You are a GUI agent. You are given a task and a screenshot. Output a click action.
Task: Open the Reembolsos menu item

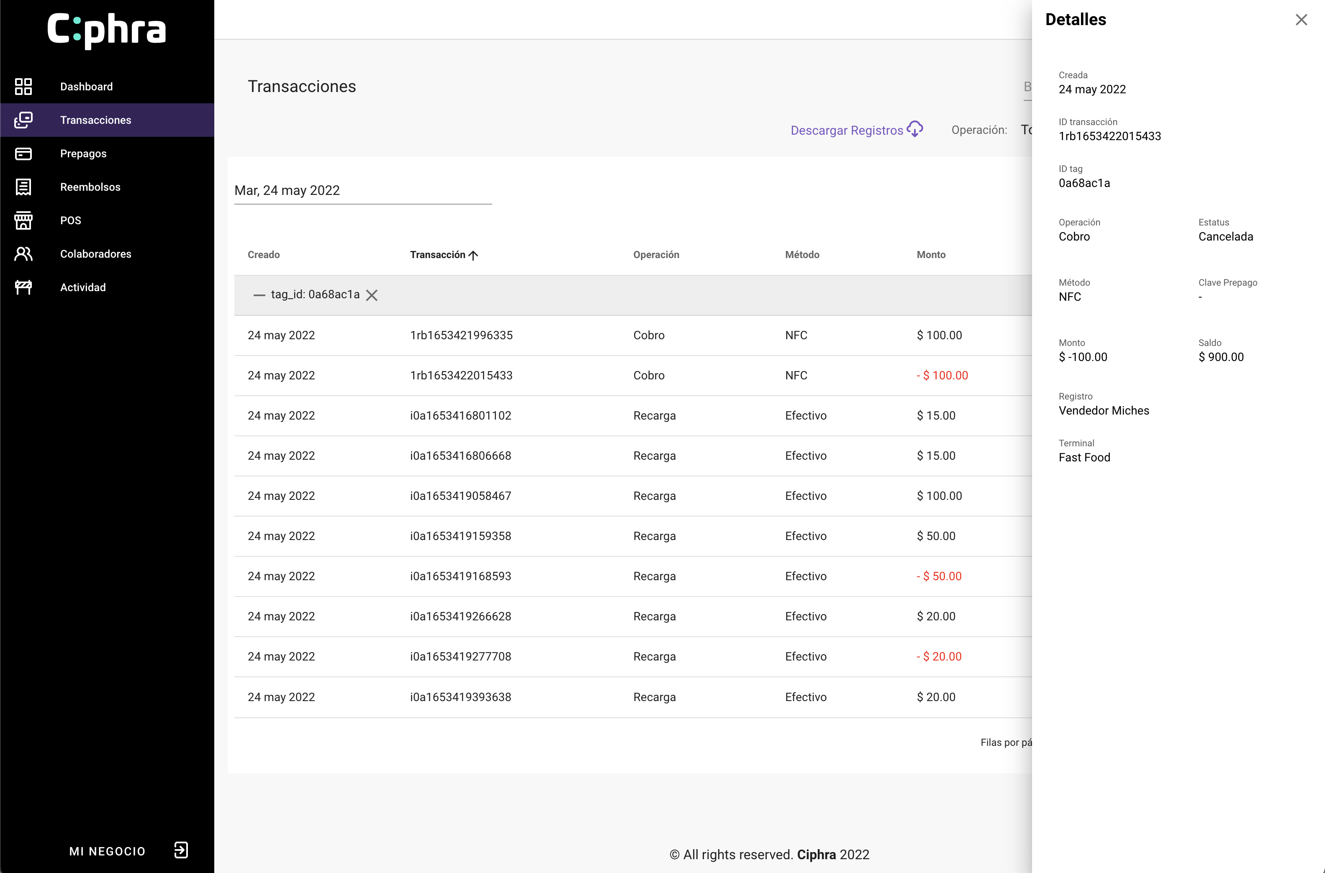point(90,187)
